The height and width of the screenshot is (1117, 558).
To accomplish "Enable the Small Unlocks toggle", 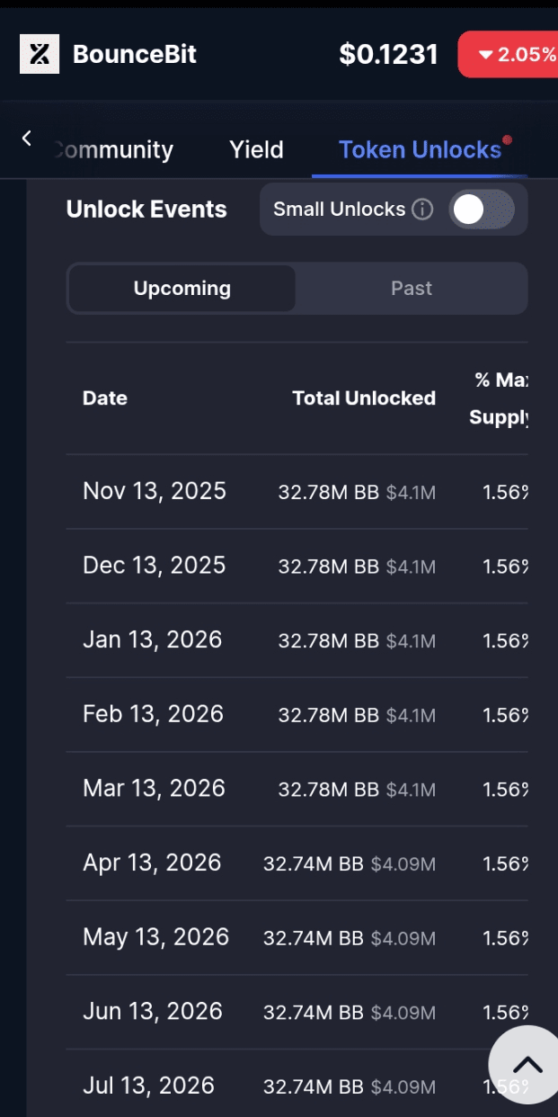I will [481, 210].
